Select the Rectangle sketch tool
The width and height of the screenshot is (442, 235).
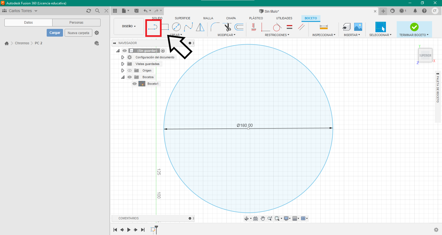tap(165, 27)
